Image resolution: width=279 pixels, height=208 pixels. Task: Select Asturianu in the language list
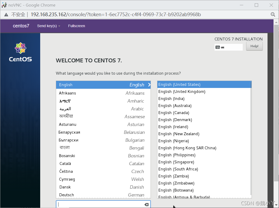click(103, 124)
